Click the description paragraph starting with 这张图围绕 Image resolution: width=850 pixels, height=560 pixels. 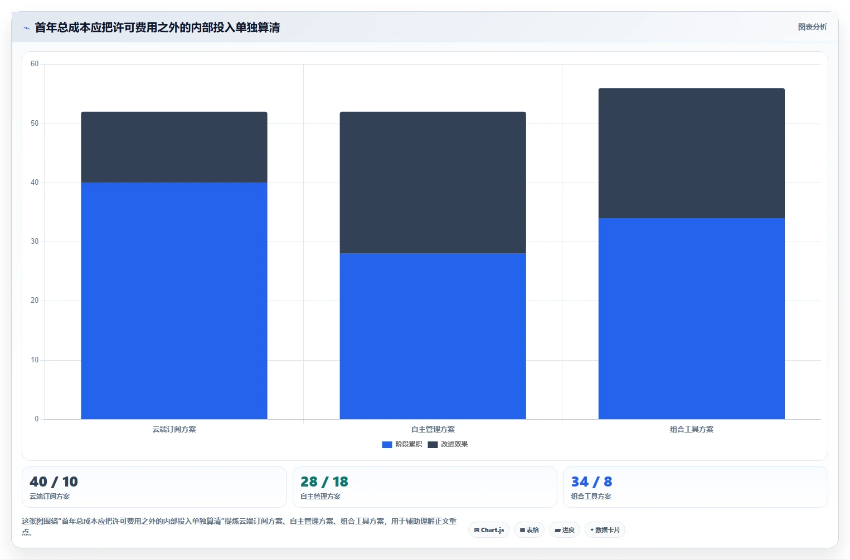click(x=239, y=527)
